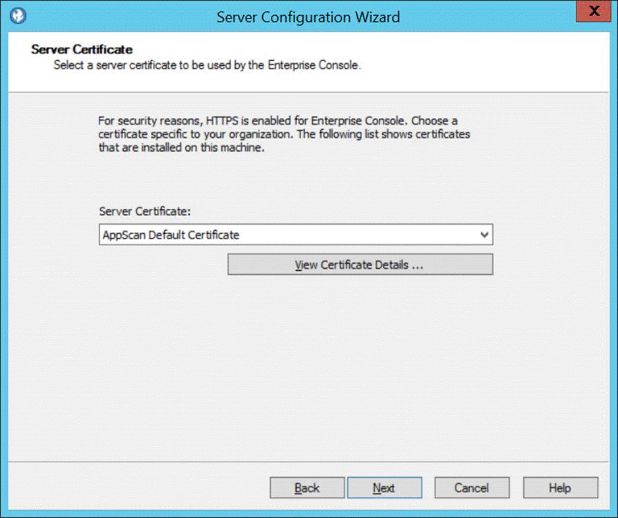Open Help for this wizard page

click(560, 488)
